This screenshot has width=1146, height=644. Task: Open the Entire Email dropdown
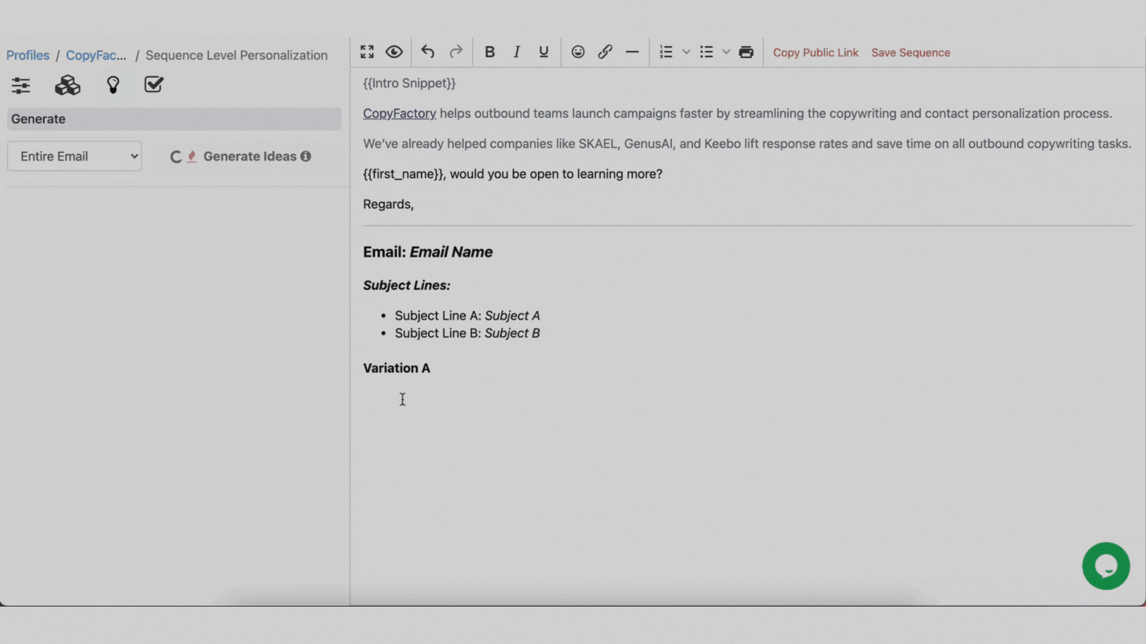pyautogui.click(x=74, y=156)
